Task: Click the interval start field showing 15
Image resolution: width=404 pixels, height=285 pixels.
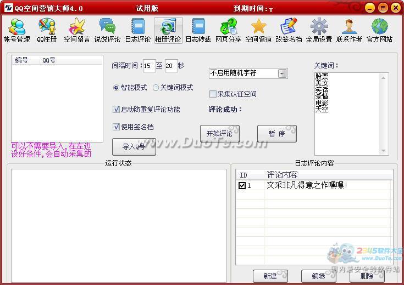Action: pos(149,66)
